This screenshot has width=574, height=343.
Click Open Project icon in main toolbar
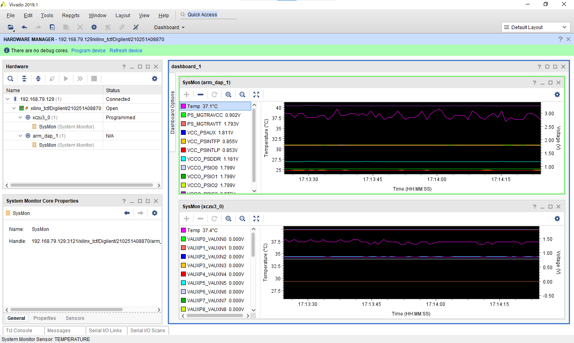coord(10,27)
